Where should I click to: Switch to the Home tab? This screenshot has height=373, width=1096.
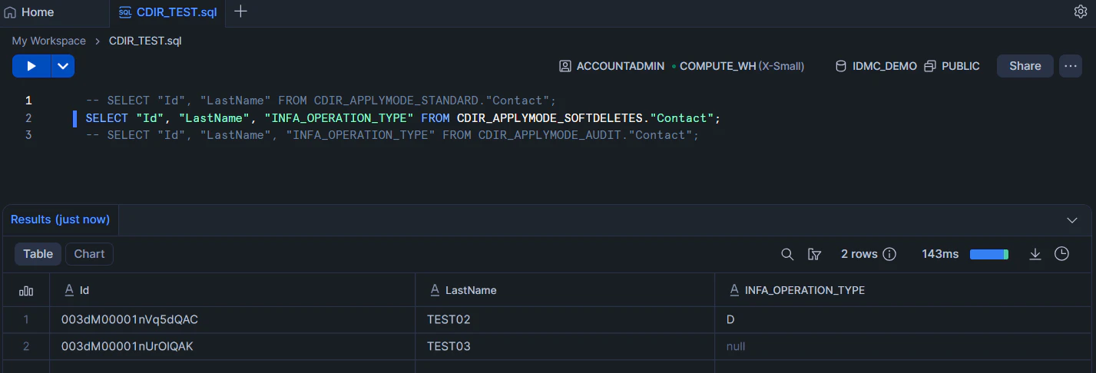(29, 12)
